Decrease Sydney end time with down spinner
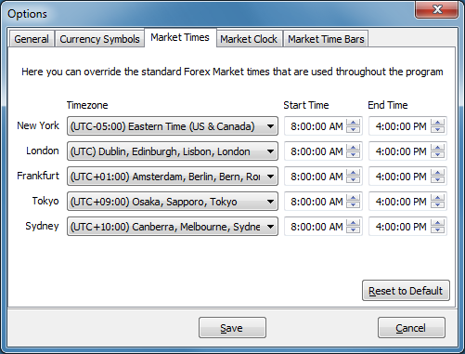 [437, 229]
